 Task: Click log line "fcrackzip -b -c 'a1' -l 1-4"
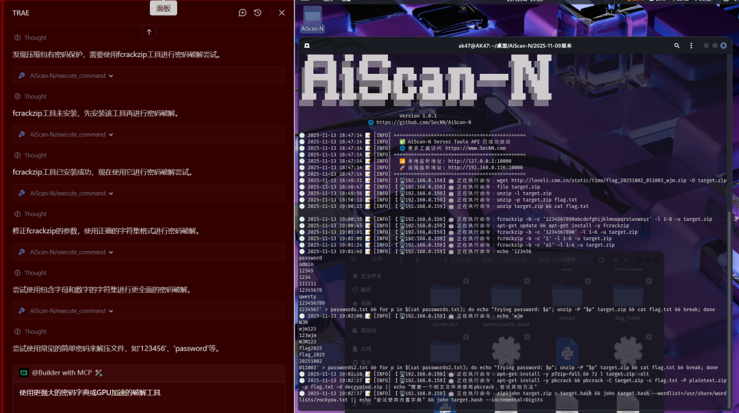[x=556, y=245]
